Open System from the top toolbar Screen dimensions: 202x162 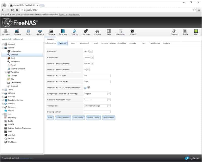point(17,32)
